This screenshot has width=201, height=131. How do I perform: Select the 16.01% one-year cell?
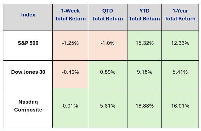point(180,106)
